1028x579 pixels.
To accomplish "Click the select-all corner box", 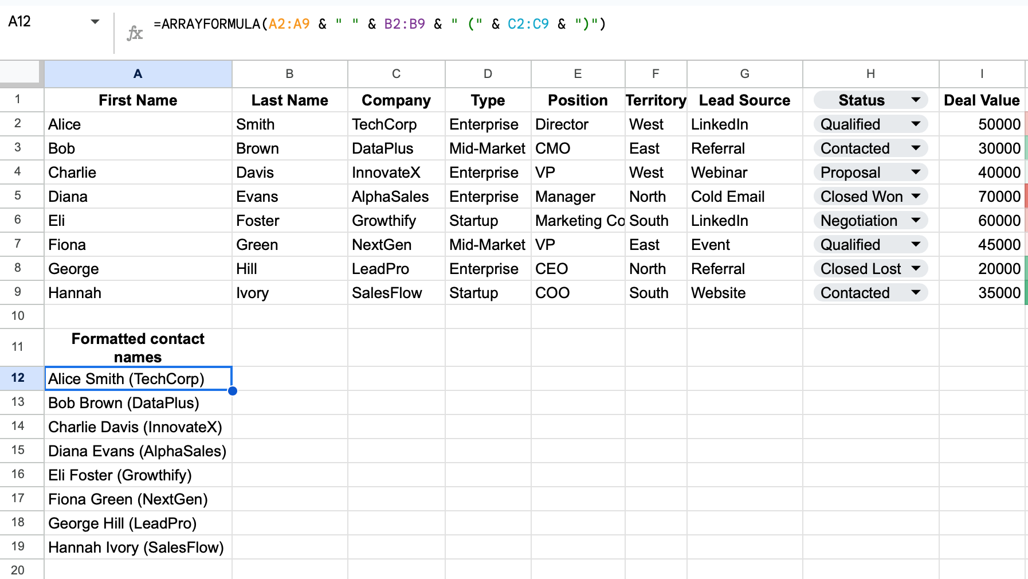I will [x=21, y=73].
